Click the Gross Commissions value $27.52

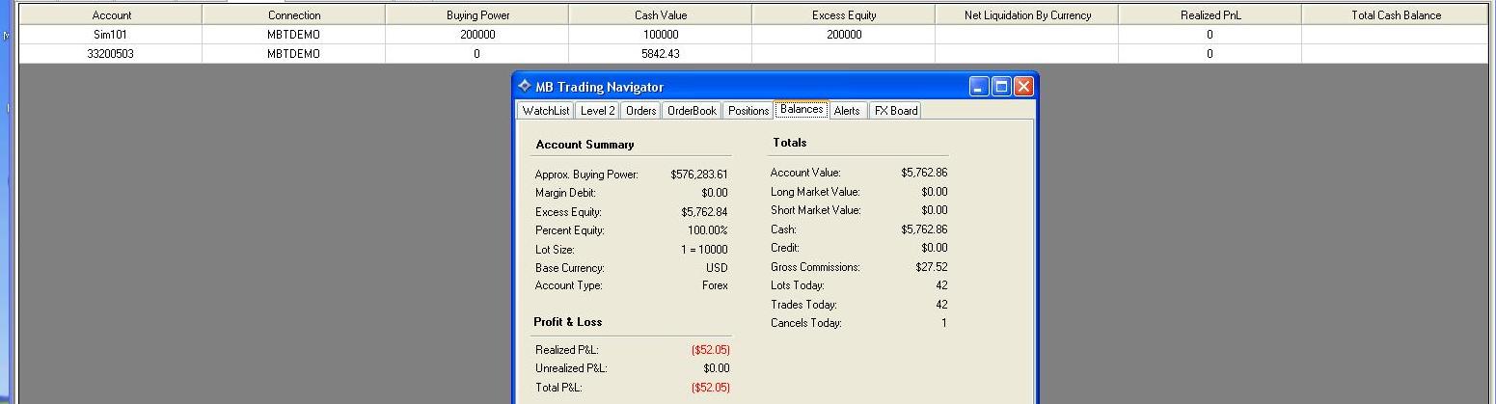tap(932, 267)
